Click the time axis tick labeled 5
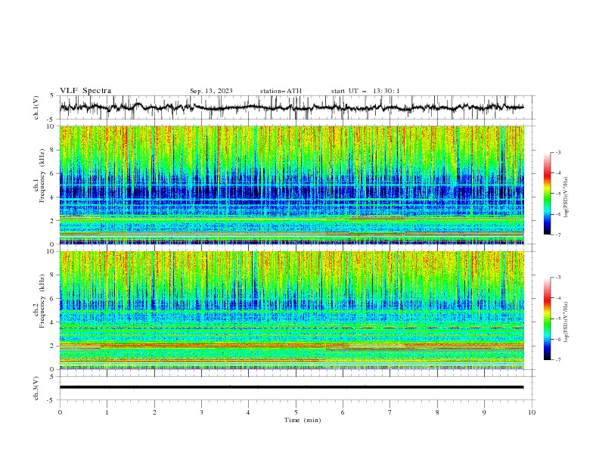This screenshot has height=463, width=599. [296, 412]
